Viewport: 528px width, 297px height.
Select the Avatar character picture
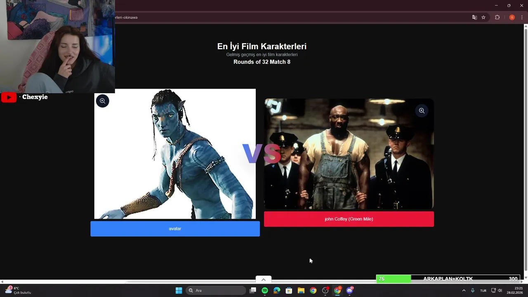[x=175, y=154]
